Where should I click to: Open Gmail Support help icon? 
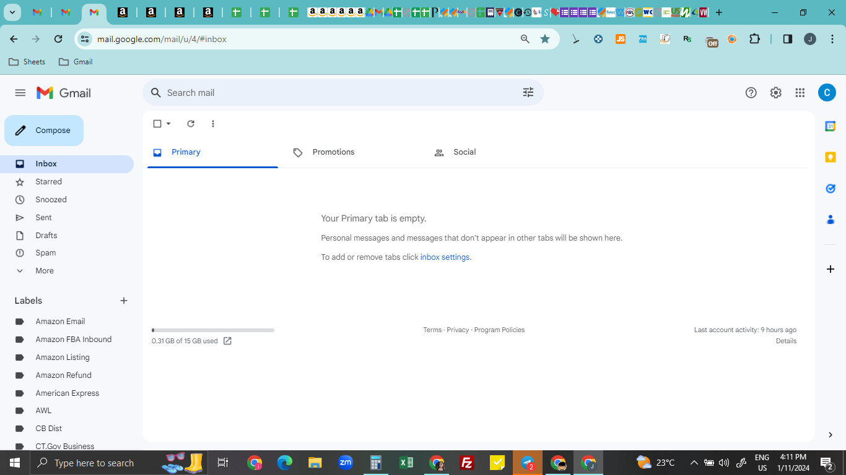pyautogui.click(x=751, y=93)
